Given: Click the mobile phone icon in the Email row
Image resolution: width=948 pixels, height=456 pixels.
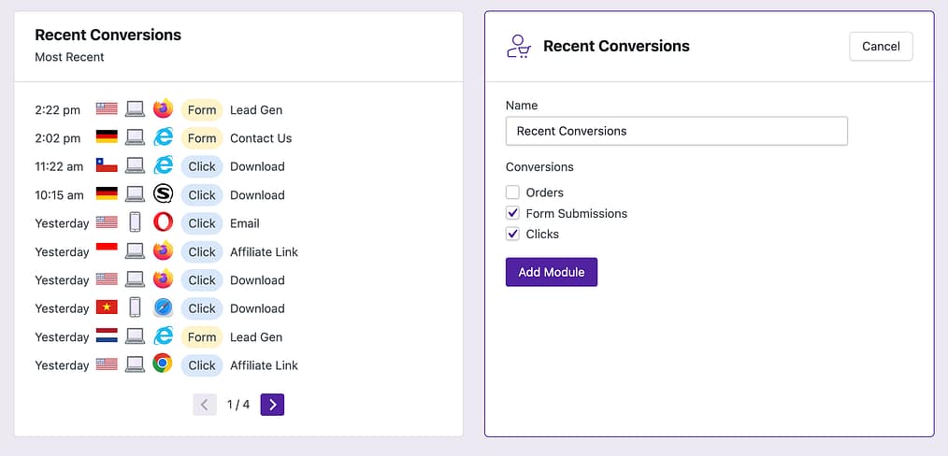Looking at the screenshot, I should click(136, 223).
